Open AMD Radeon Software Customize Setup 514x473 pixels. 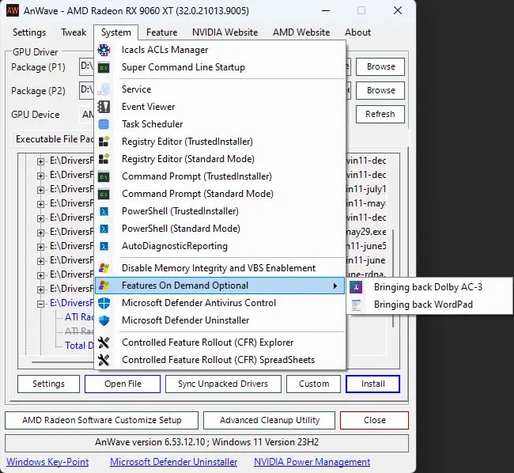(102, 420)
